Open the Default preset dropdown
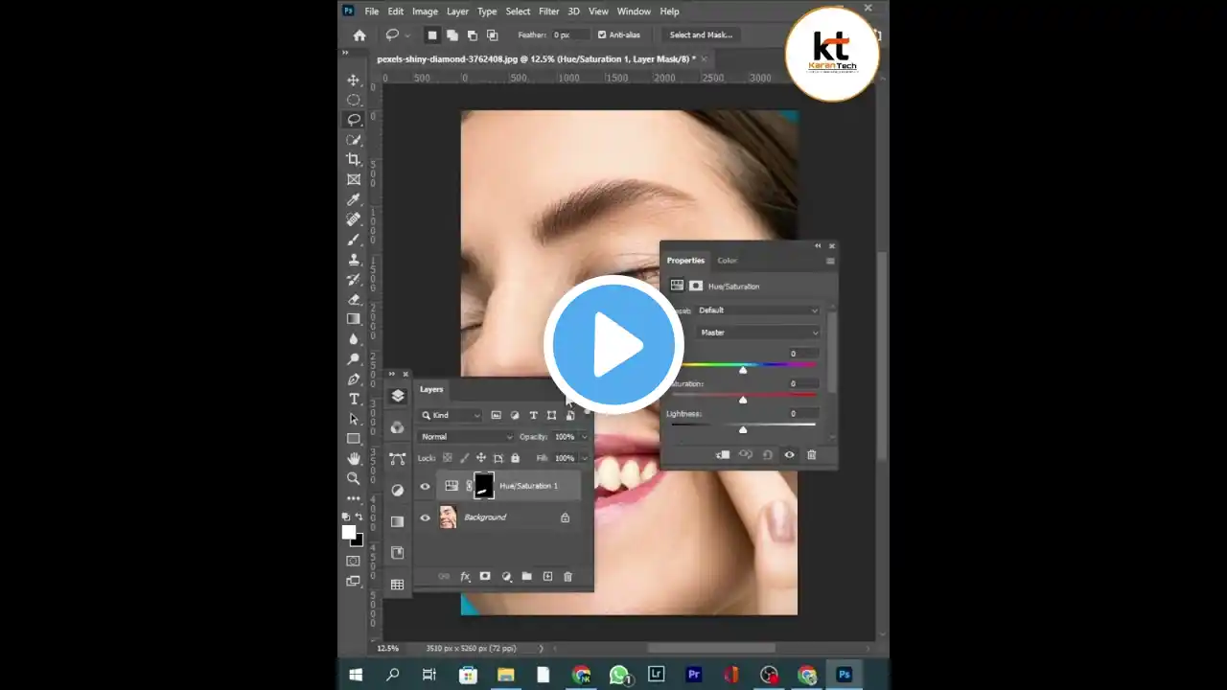 pyautogui.click(x=757, y=310)
